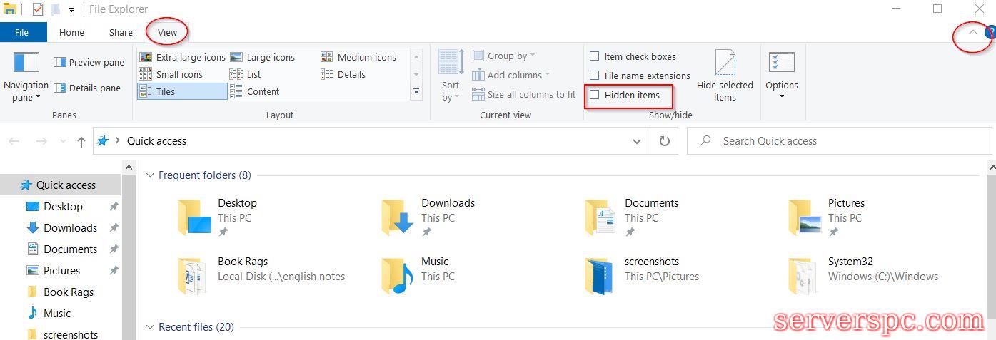Minimize the ribbon with the chevron

tap(972, 32)
